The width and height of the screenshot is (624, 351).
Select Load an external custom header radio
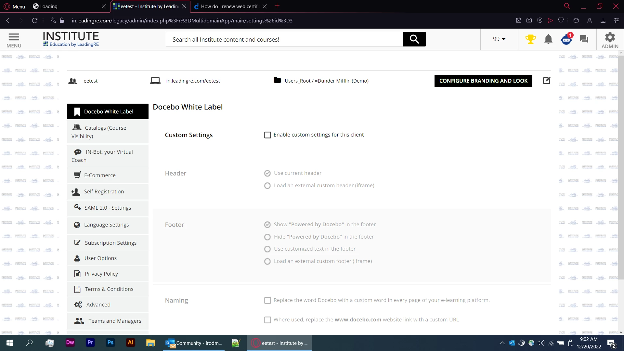tap(267, 186)
